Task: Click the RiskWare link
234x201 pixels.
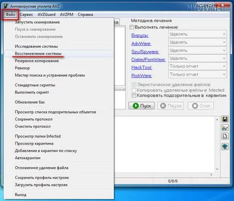Action: [142, 76]
